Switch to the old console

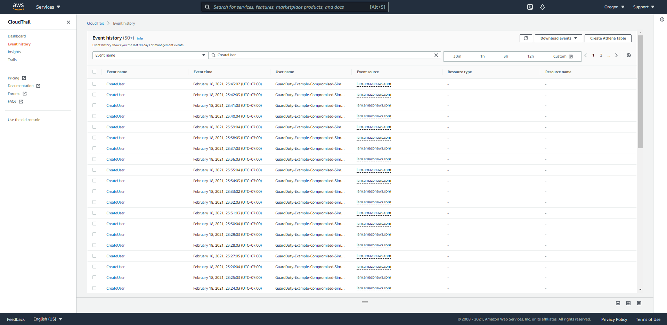coord(24,120)
